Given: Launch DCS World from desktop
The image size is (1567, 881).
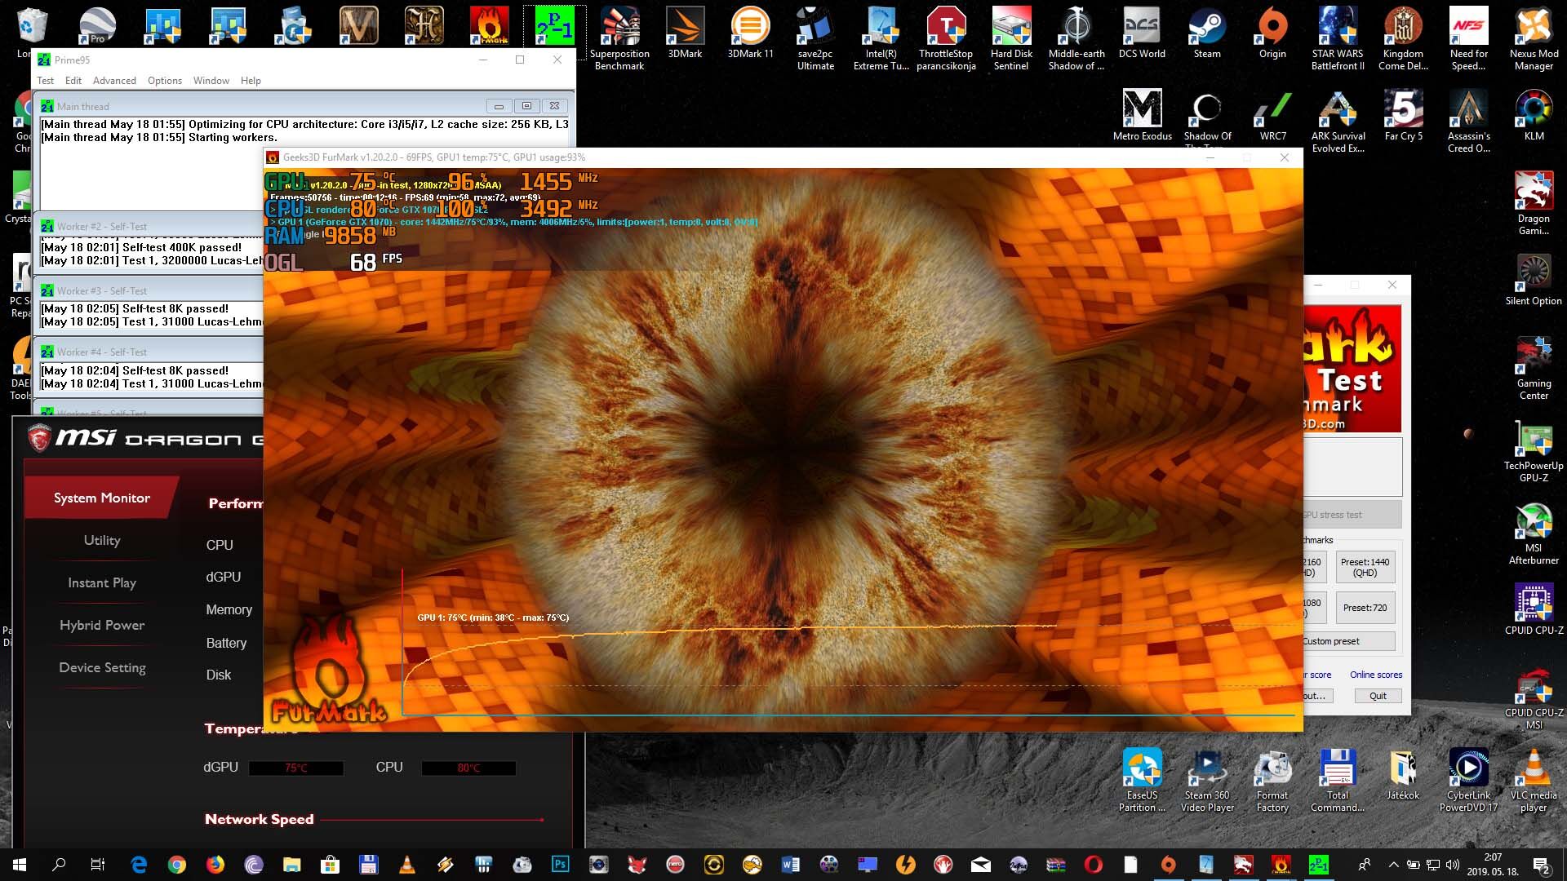Looking at the screenshot, I should [1142, 34].
